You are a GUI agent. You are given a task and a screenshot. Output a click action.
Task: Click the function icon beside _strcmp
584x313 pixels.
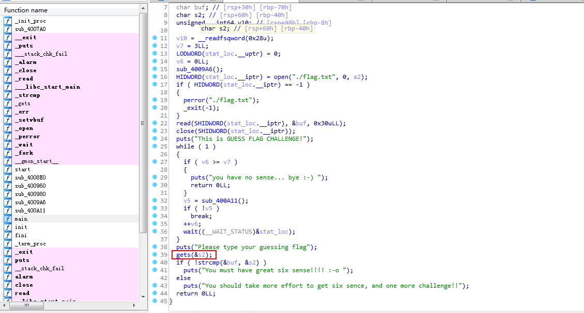[x=8, y=95]
